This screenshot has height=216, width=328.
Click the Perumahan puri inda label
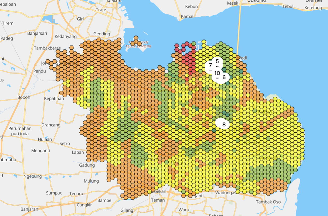click(x=20, y=131)
